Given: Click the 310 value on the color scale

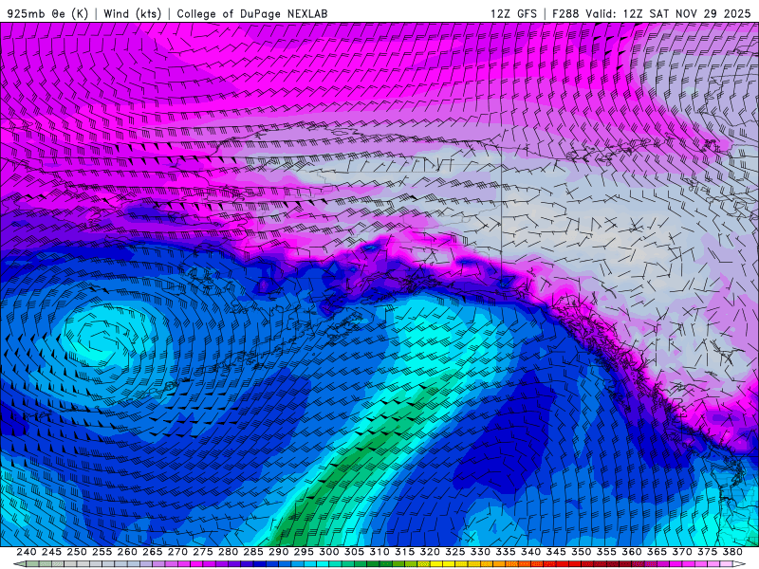Looking at the screenshot, I should 379,552.
